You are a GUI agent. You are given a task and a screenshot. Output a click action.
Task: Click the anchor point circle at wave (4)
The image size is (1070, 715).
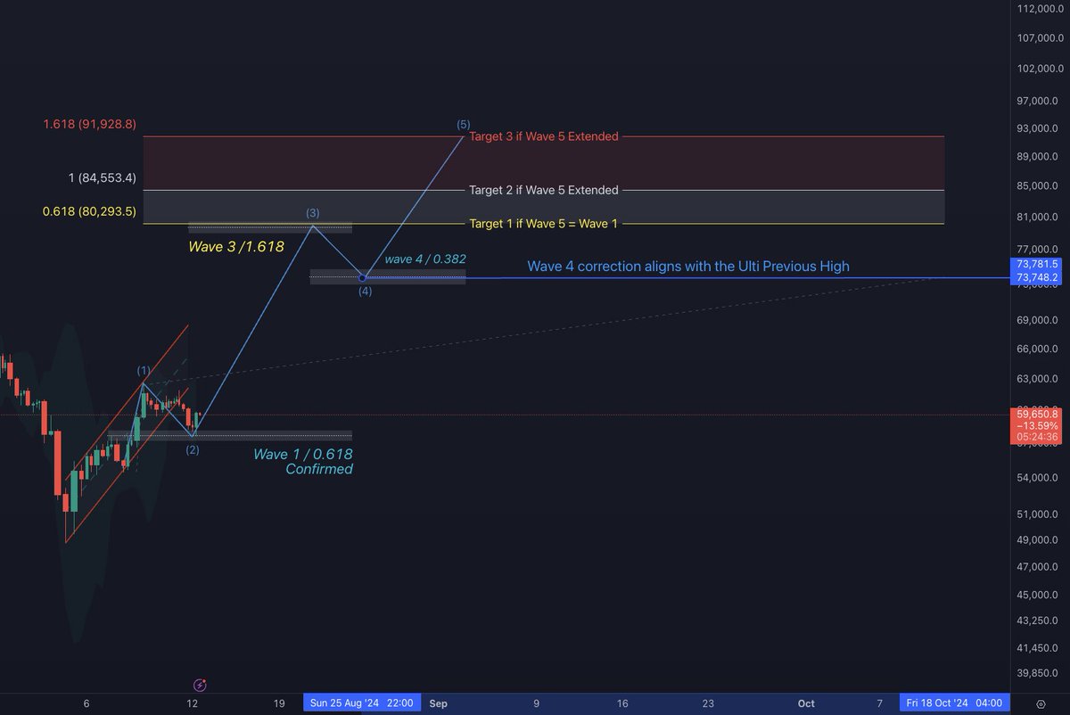coord(363,278)
